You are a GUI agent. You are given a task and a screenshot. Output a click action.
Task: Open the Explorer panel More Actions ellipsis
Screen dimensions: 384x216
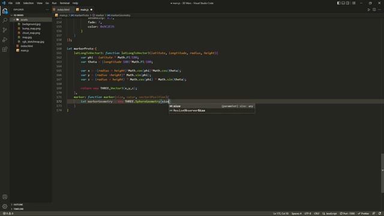[47, 10]
